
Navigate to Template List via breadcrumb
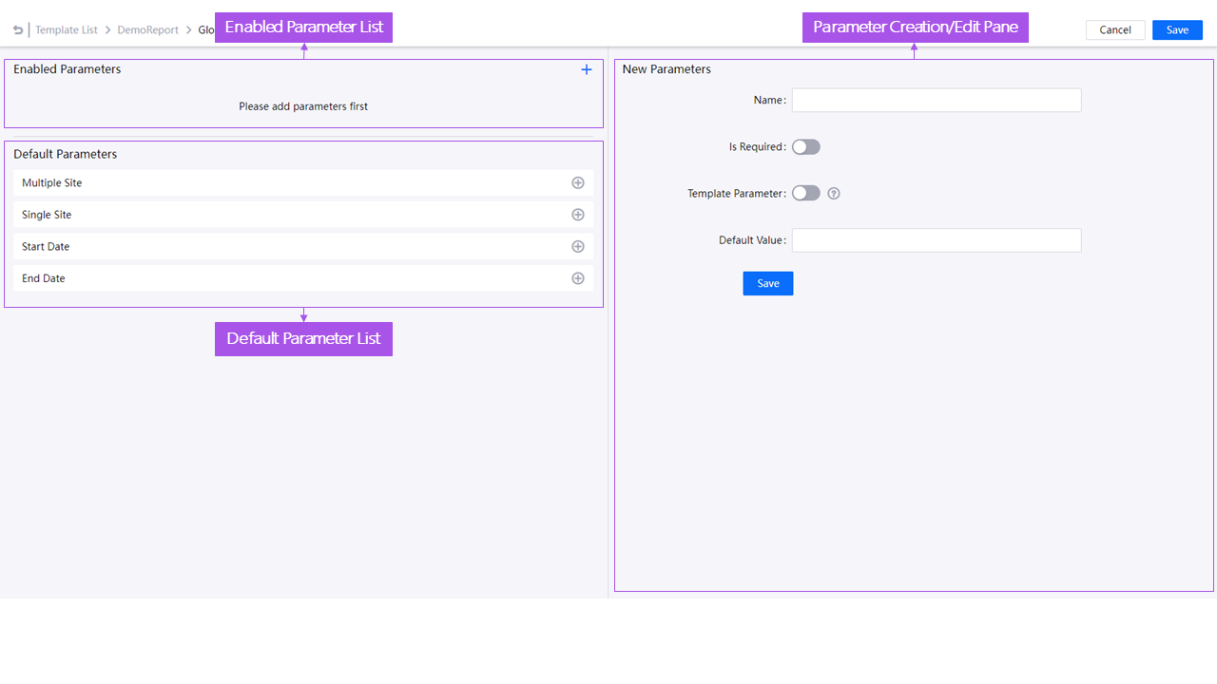(67, 29)
